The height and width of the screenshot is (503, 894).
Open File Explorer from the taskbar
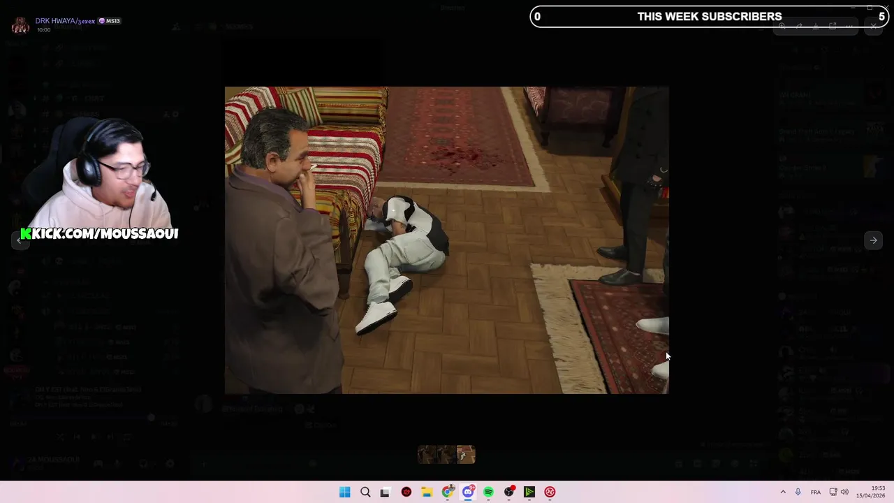pos(427,492)
